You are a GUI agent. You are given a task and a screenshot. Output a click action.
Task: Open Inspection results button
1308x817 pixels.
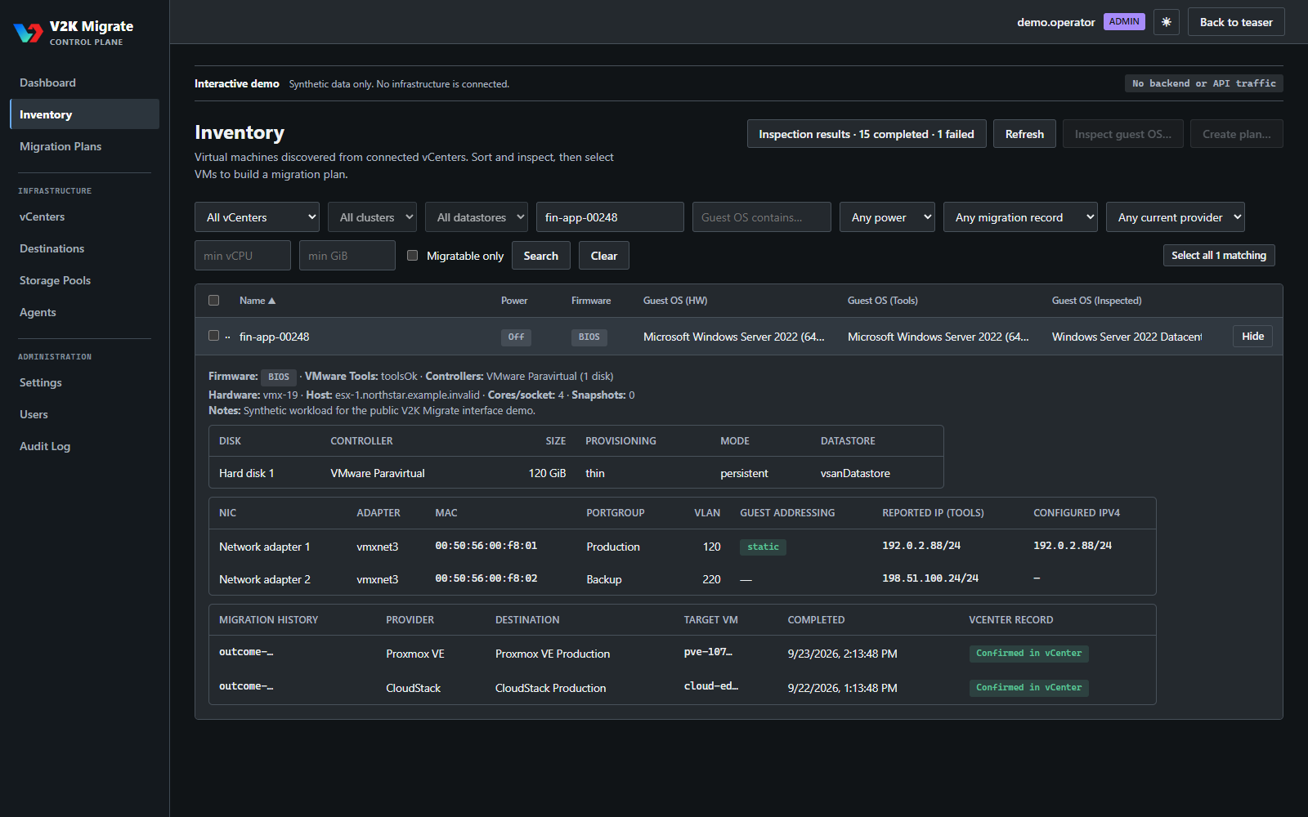pyautogui.click(x=867, y=134)
